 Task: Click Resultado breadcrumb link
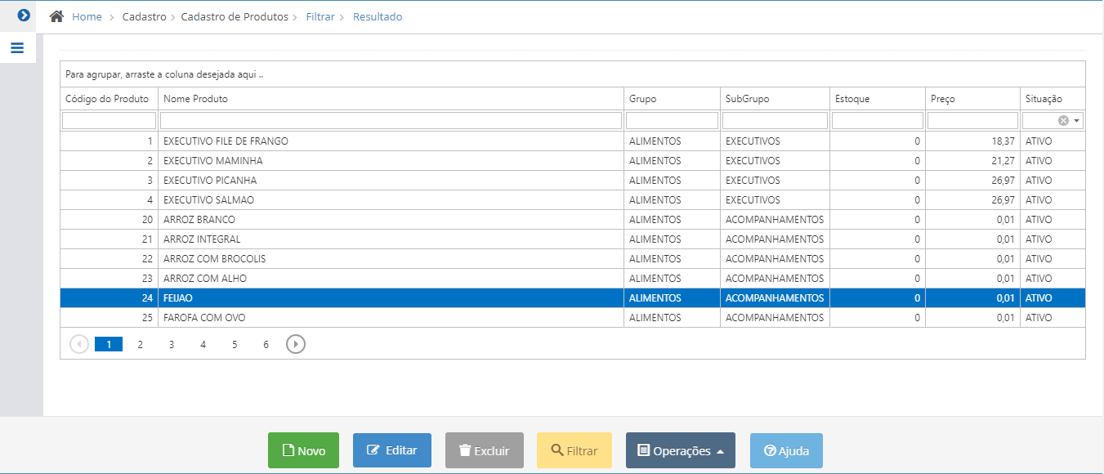[x=378, y=16]
